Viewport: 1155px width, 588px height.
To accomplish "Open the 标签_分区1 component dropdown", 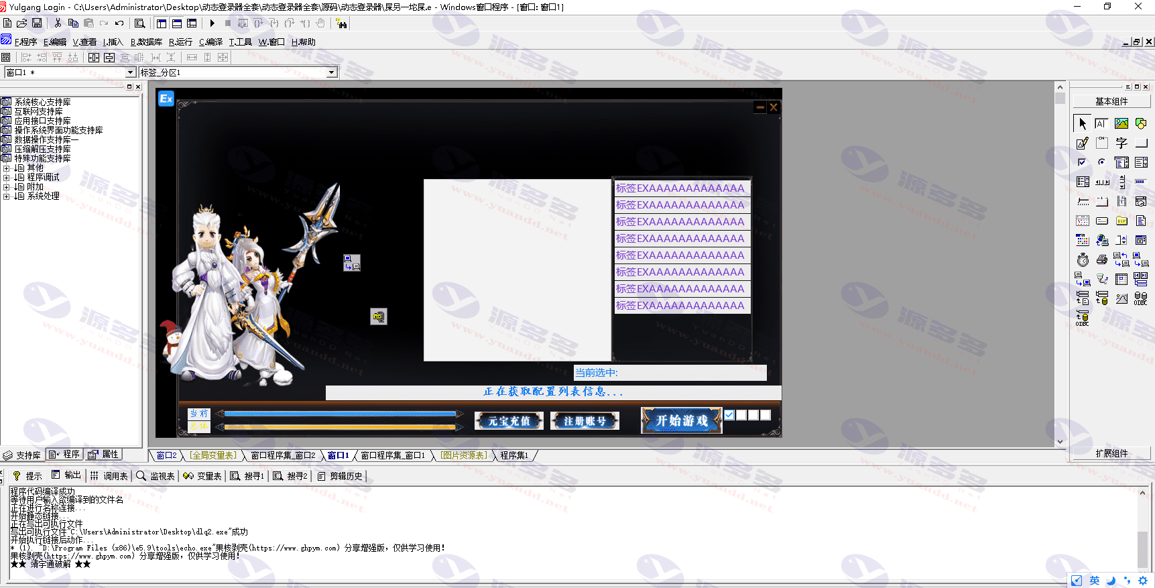I will 331,72.
